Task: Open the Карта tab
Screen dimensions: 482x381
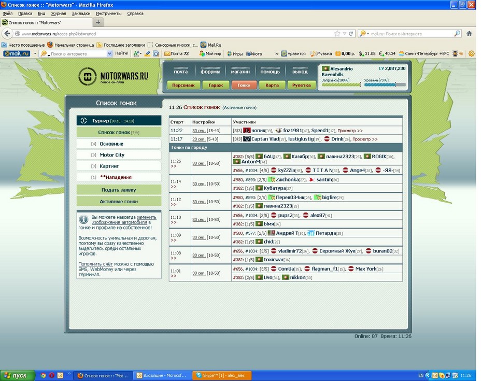Action: [272, 85]
